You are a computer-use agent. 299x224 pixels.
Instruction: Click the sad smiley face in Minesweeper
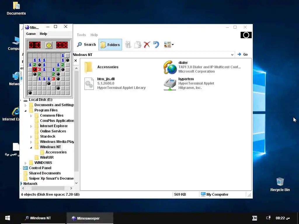49,45
